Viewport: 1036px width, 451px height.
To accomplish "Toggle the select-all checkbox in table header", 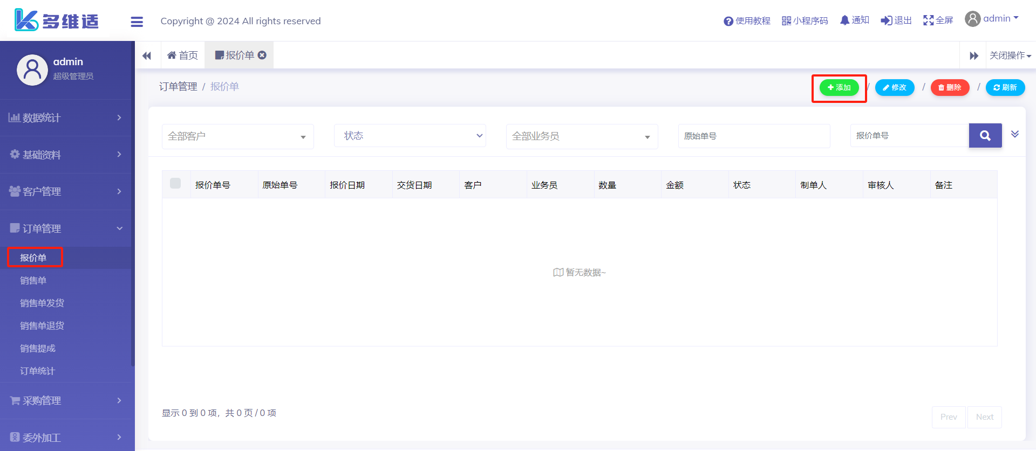I will click(175, 183).
